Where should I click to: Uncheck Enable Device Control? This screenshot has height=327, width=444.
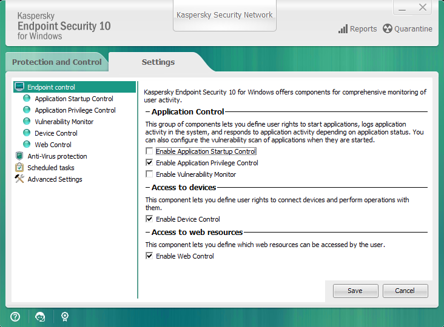149,219
